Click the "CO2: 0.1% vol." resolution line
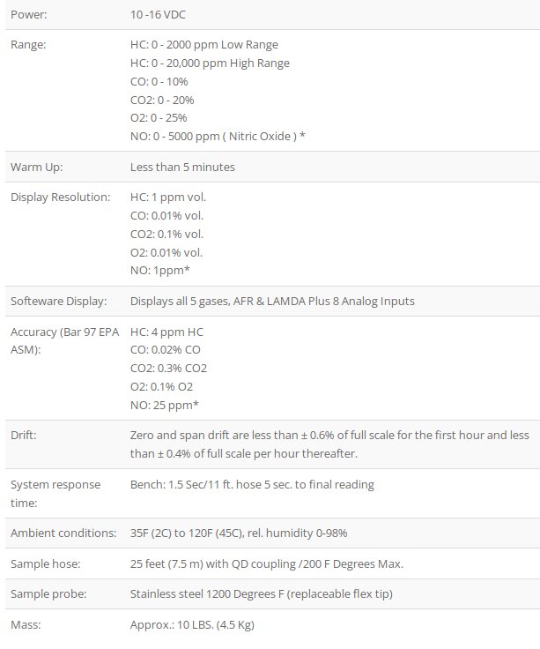The image size is (540, 649). pos(166,234)
